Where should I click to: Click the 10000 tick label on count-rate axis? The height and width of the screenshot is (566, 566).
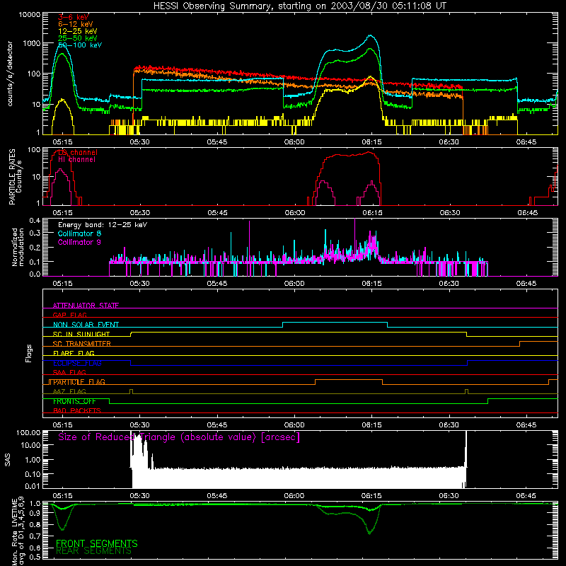[x=29, y=14]
